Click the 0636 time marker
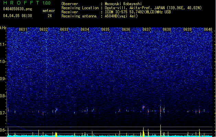Viewport: 216px width, 137px height. point(126,29)
